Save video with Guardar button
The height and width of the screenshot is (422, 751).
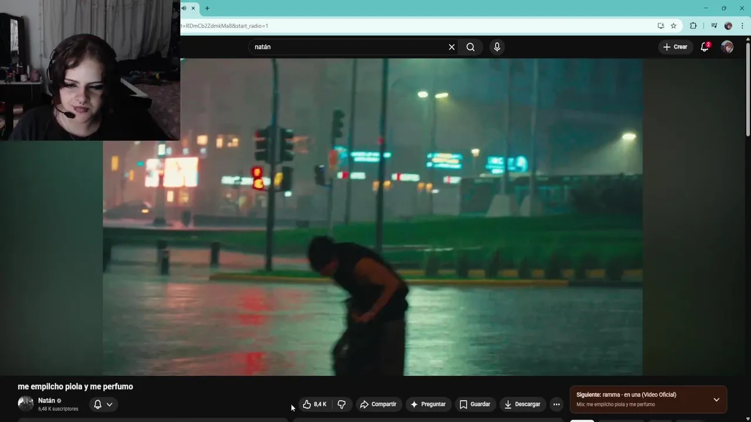475,404
